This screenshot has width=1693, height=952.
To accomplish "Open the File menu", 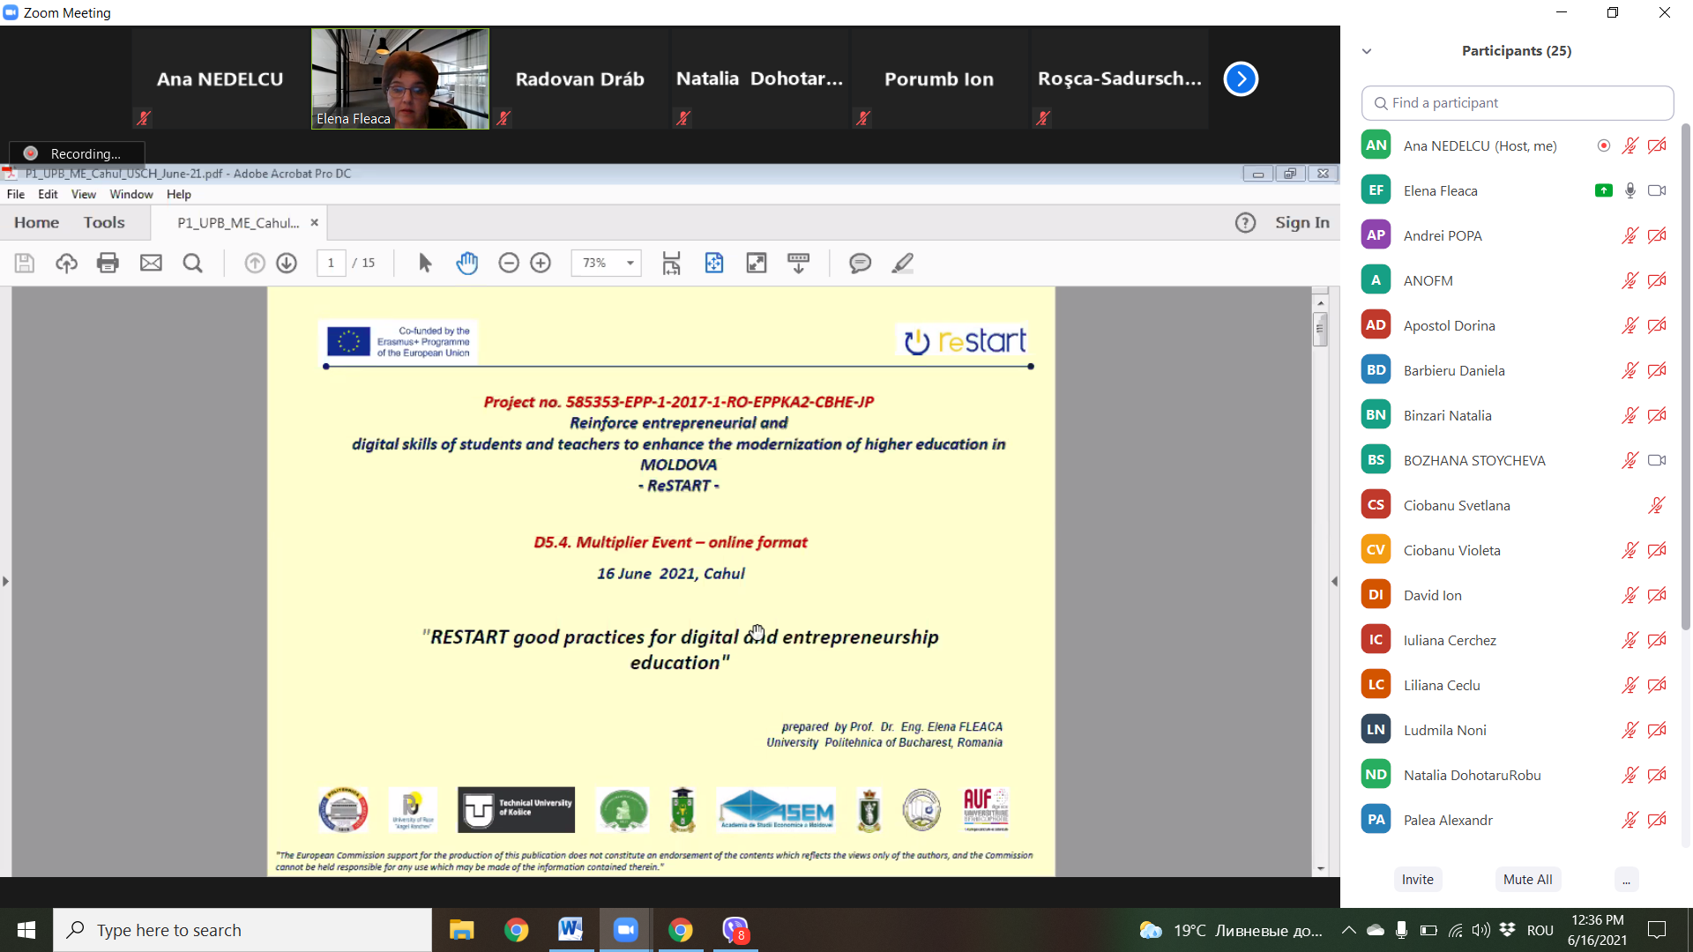I will click(x=16, y=194).
